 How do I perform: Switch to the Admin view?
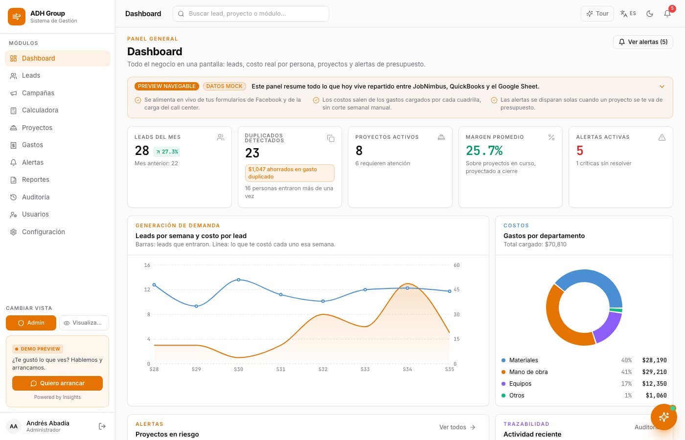click(31, 323)
